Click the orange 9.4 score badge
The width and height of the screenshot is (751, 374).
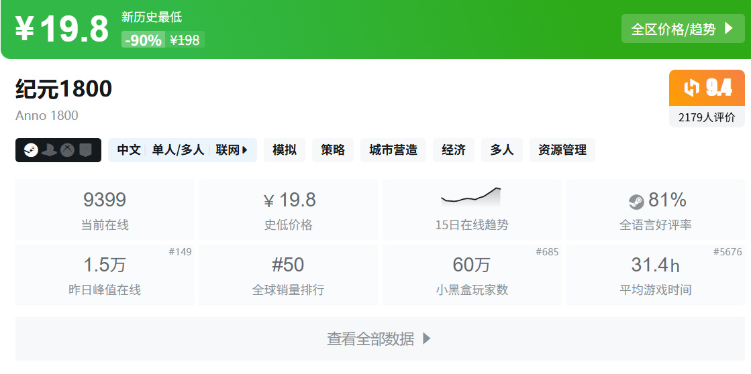coord(707,88)
